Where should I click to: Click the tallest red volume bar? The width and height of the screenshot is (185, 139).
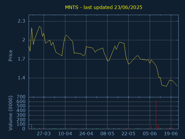(x=156, y=115)
